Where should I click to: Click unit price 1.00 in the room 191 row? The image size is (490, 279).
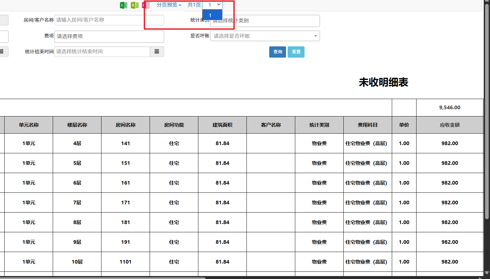click(404, 242)
